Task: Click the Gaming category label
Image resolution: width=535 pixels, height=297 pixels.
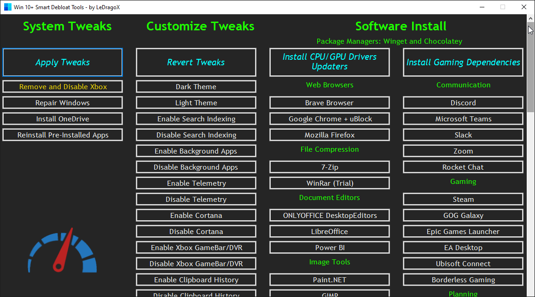Action: (x=463, y=182)
